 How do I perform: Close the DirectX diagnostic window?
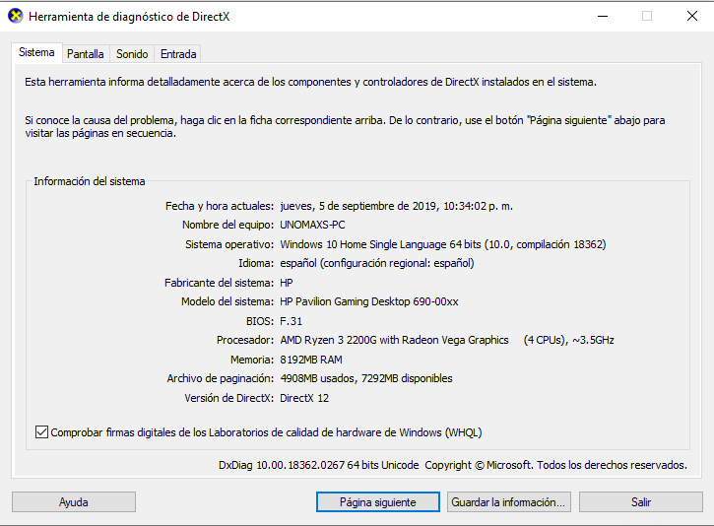[692, 17]
